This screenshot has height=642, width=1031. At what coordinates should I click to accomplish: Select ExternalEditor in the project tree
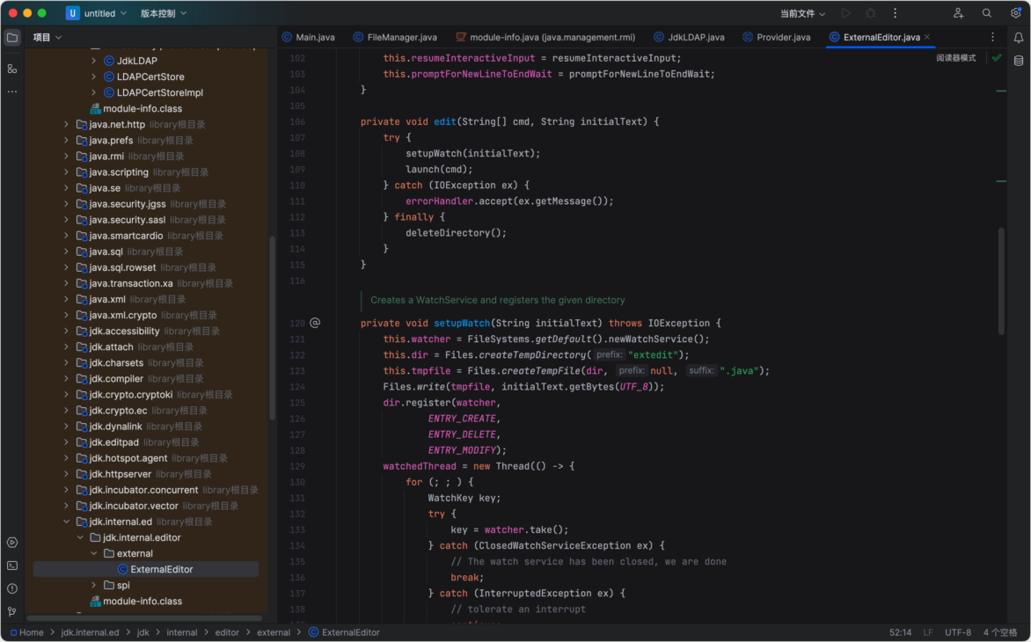[x=145, y=569]
